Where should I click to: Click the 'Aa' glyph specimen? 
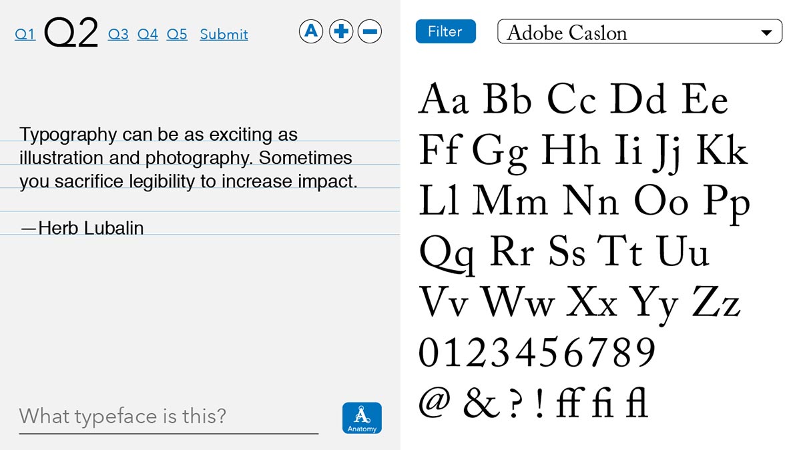[x=444, y=99]
